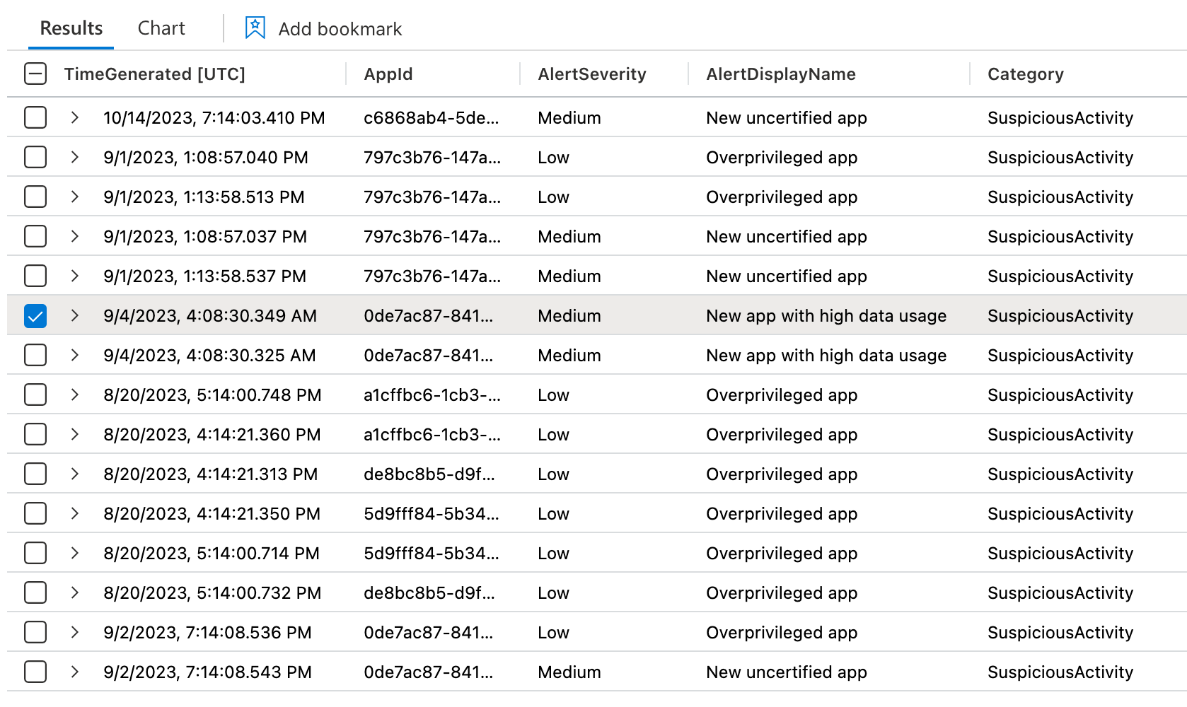The width and height of the screenshot is (1187, 707).
Task: Click the AppId column header
Action: coord(388,74)
